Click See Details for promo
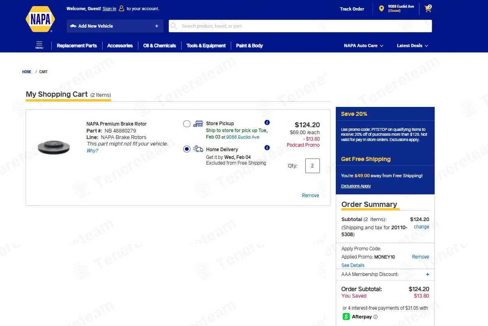This screenshot has height=326, width=488. (x=353, y=265)
